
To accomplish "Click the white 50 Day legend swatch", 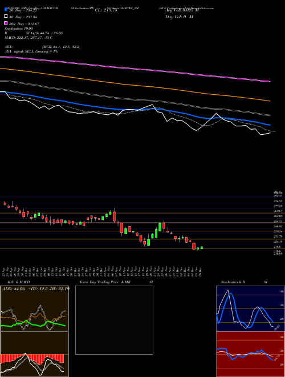I will 6,17.
